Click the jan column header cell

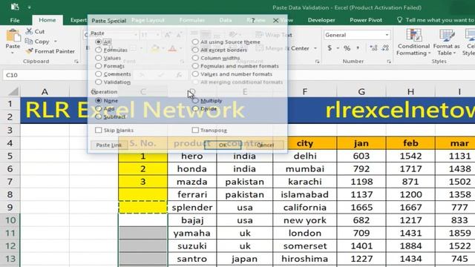tap(361, 143)
